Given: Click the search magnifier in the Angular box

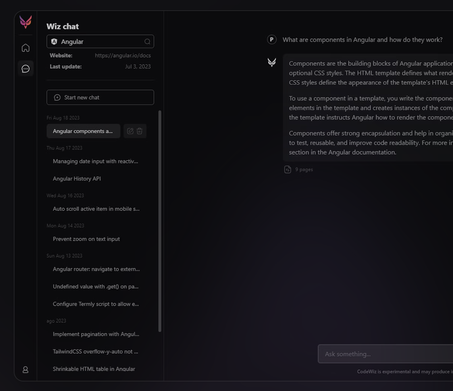Looking at the screenshot, I should pos(147,42).
